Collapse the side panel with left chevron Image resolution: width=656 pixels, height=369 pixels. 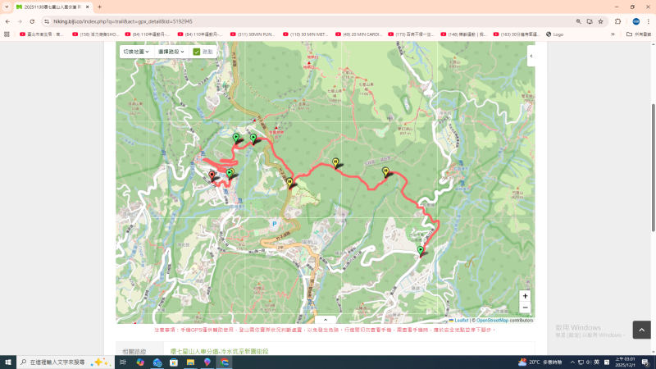click(530, 56)
